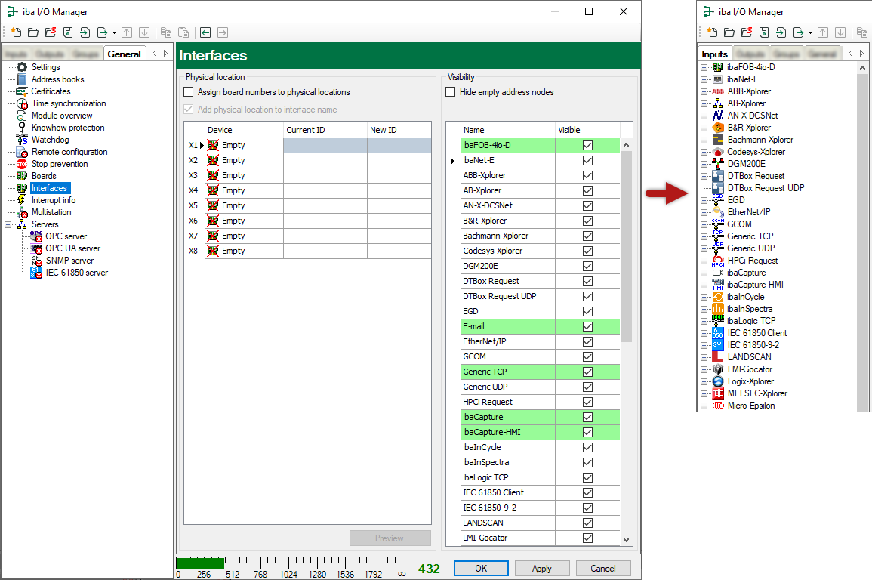Click Current ID cell in row X1
This screenshot has width=872, height=580.
(325, 145)
